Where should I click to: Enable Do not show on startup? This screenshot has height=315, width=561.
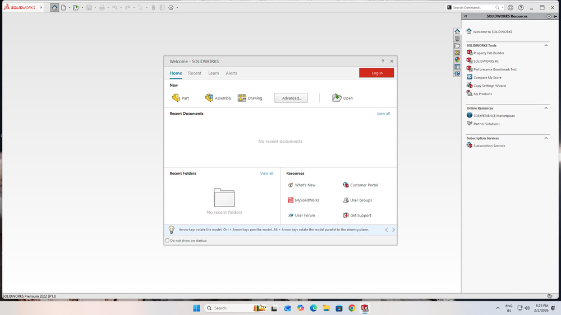tap(167, 241)
